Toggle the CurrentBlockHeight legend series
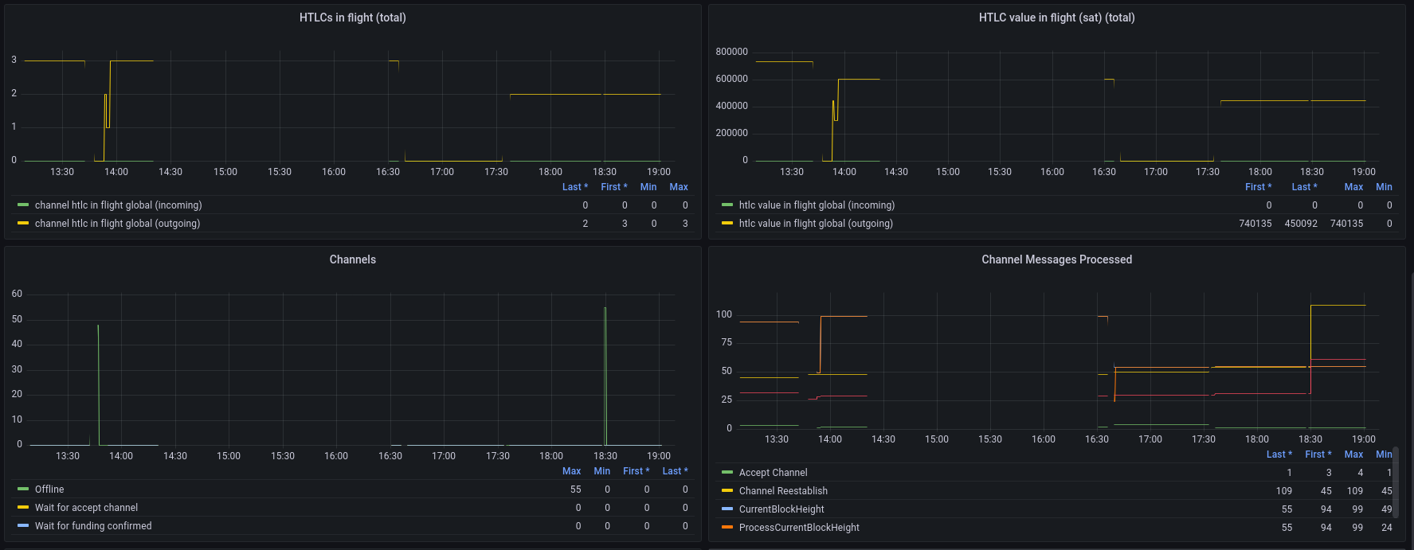Screen dimensions: 1414x550 pos(781,509)
